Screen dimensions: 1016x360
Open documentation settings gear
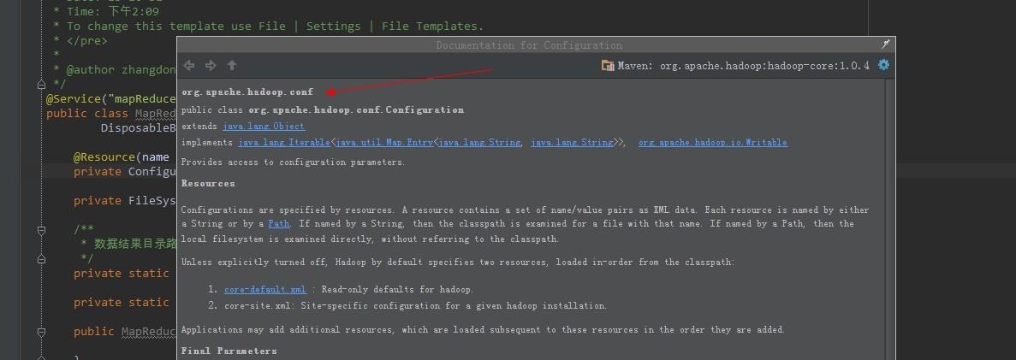coord(884,65)
